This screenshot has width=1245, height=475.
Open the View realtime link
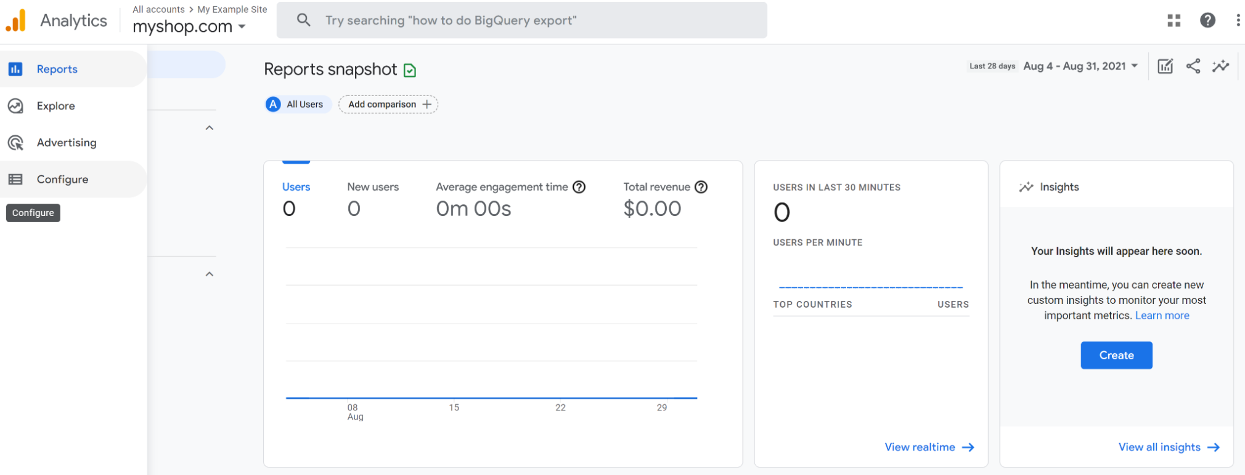pos(929,447)
